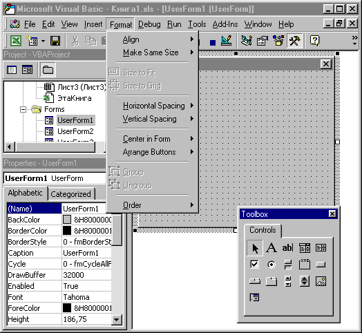Click the Caption property value
Image resolution: width=362 pixels, height=333 pixels.
pos(87,253)
